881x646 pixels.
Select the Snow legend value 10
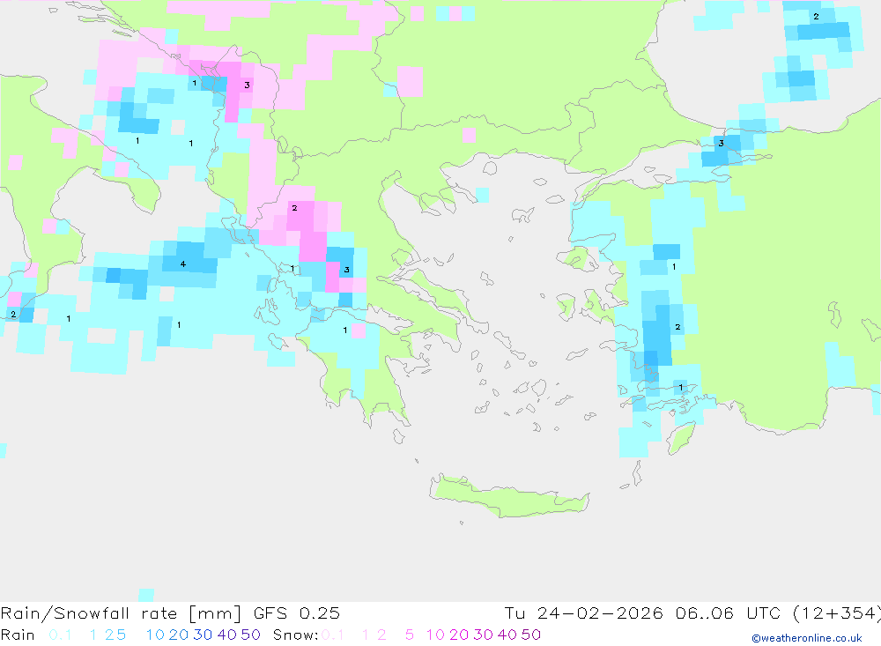coord(435,635)
